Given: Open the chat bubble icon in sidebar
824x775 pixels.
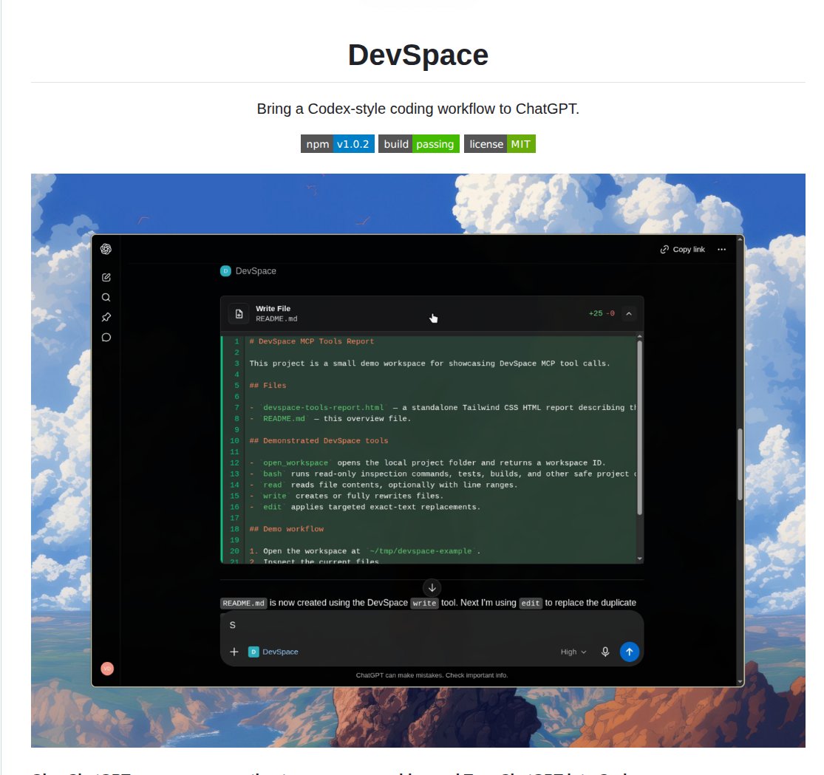Looking at the screenshot, I should 106,338.
